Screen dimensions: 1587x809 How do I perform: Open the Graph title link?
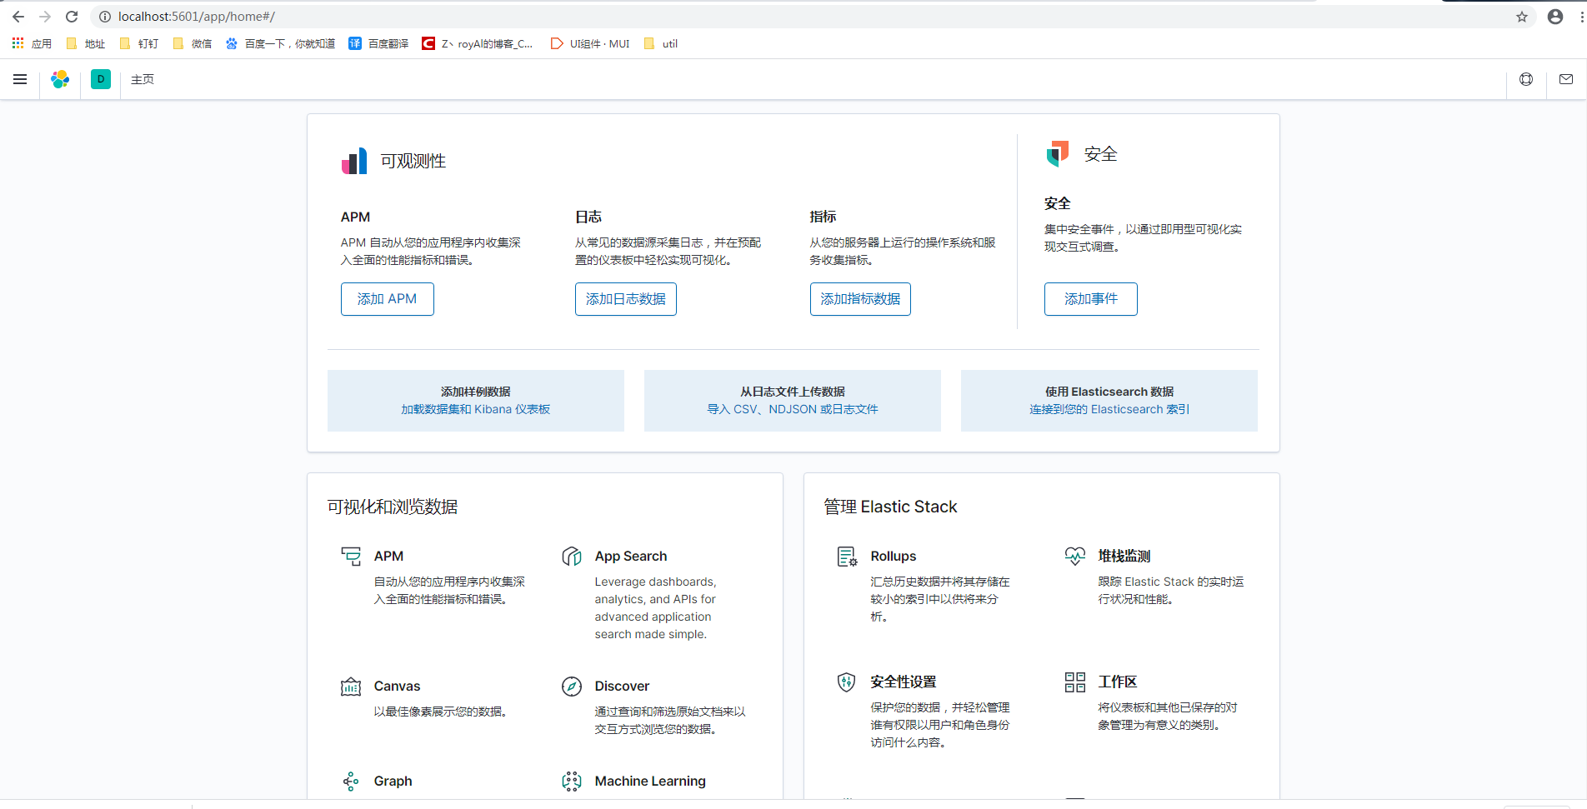pyautogui.click(x=393, y=781)
